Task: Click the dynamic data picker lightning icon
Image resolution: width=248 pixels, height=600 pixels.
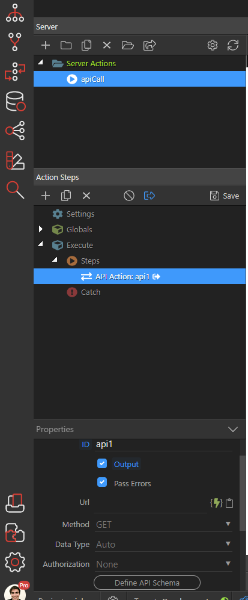Action: click(216, 503)
